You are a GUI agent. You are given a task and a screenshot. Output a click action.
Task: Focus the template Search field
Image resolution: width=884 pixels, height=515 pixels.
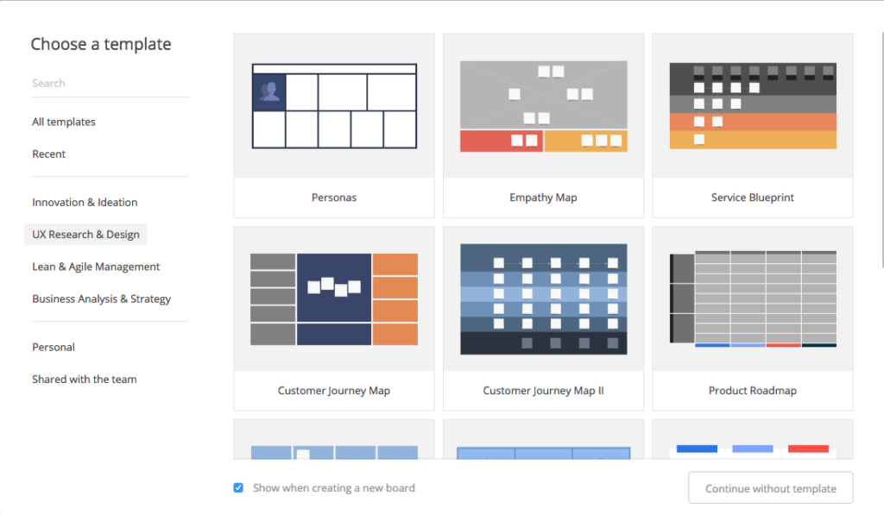[x=110, y=84]
